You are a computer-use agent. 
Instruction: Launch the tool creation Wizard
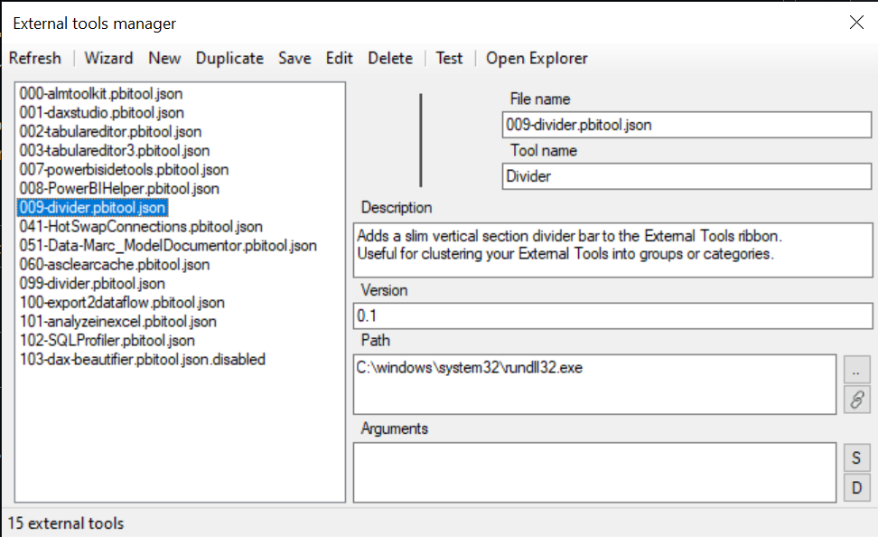click(108, 58)
